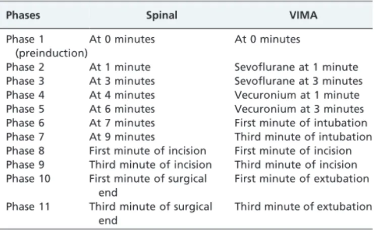This screenshot has width=374, height=230.
Task: Click Third minute of surgical end cell
Action: pos(151,213)
